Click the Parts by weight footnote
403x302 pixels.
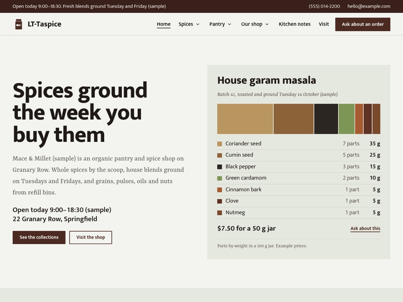tap(262, 246)
